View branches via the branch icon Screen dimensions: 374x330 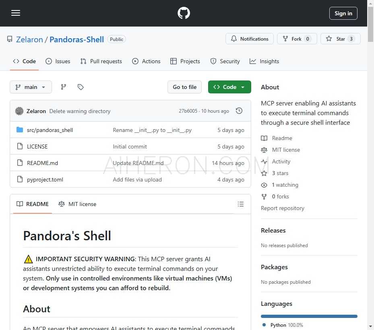click(x=64, y=87)
